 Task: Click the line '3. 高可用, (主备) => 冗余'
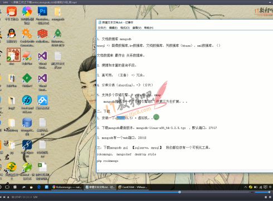(x=121, y=75)
